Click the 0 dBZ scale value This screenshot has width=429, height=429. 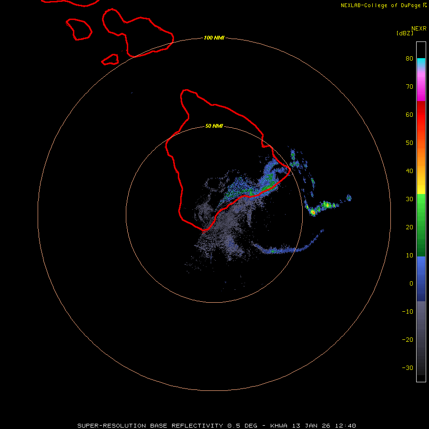click(x=411, y=284)
